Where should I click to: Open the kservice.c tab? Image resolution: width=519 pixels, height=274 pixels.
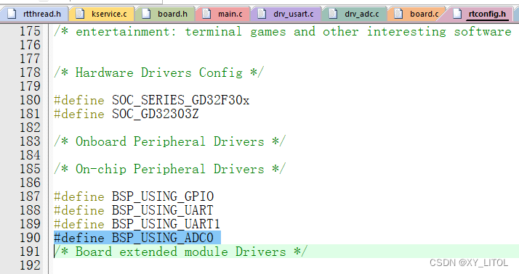tap(102, 14)
